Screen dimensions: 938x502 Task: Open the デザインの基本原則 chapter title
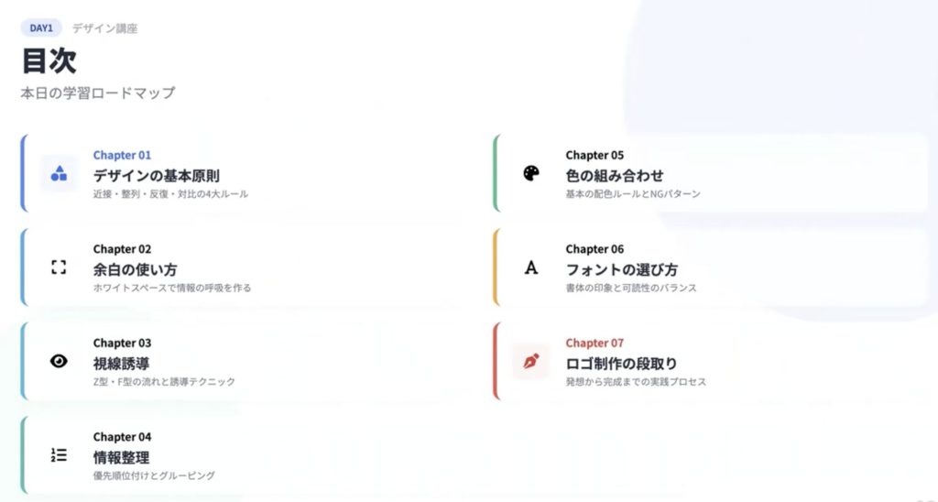(156, 175)
